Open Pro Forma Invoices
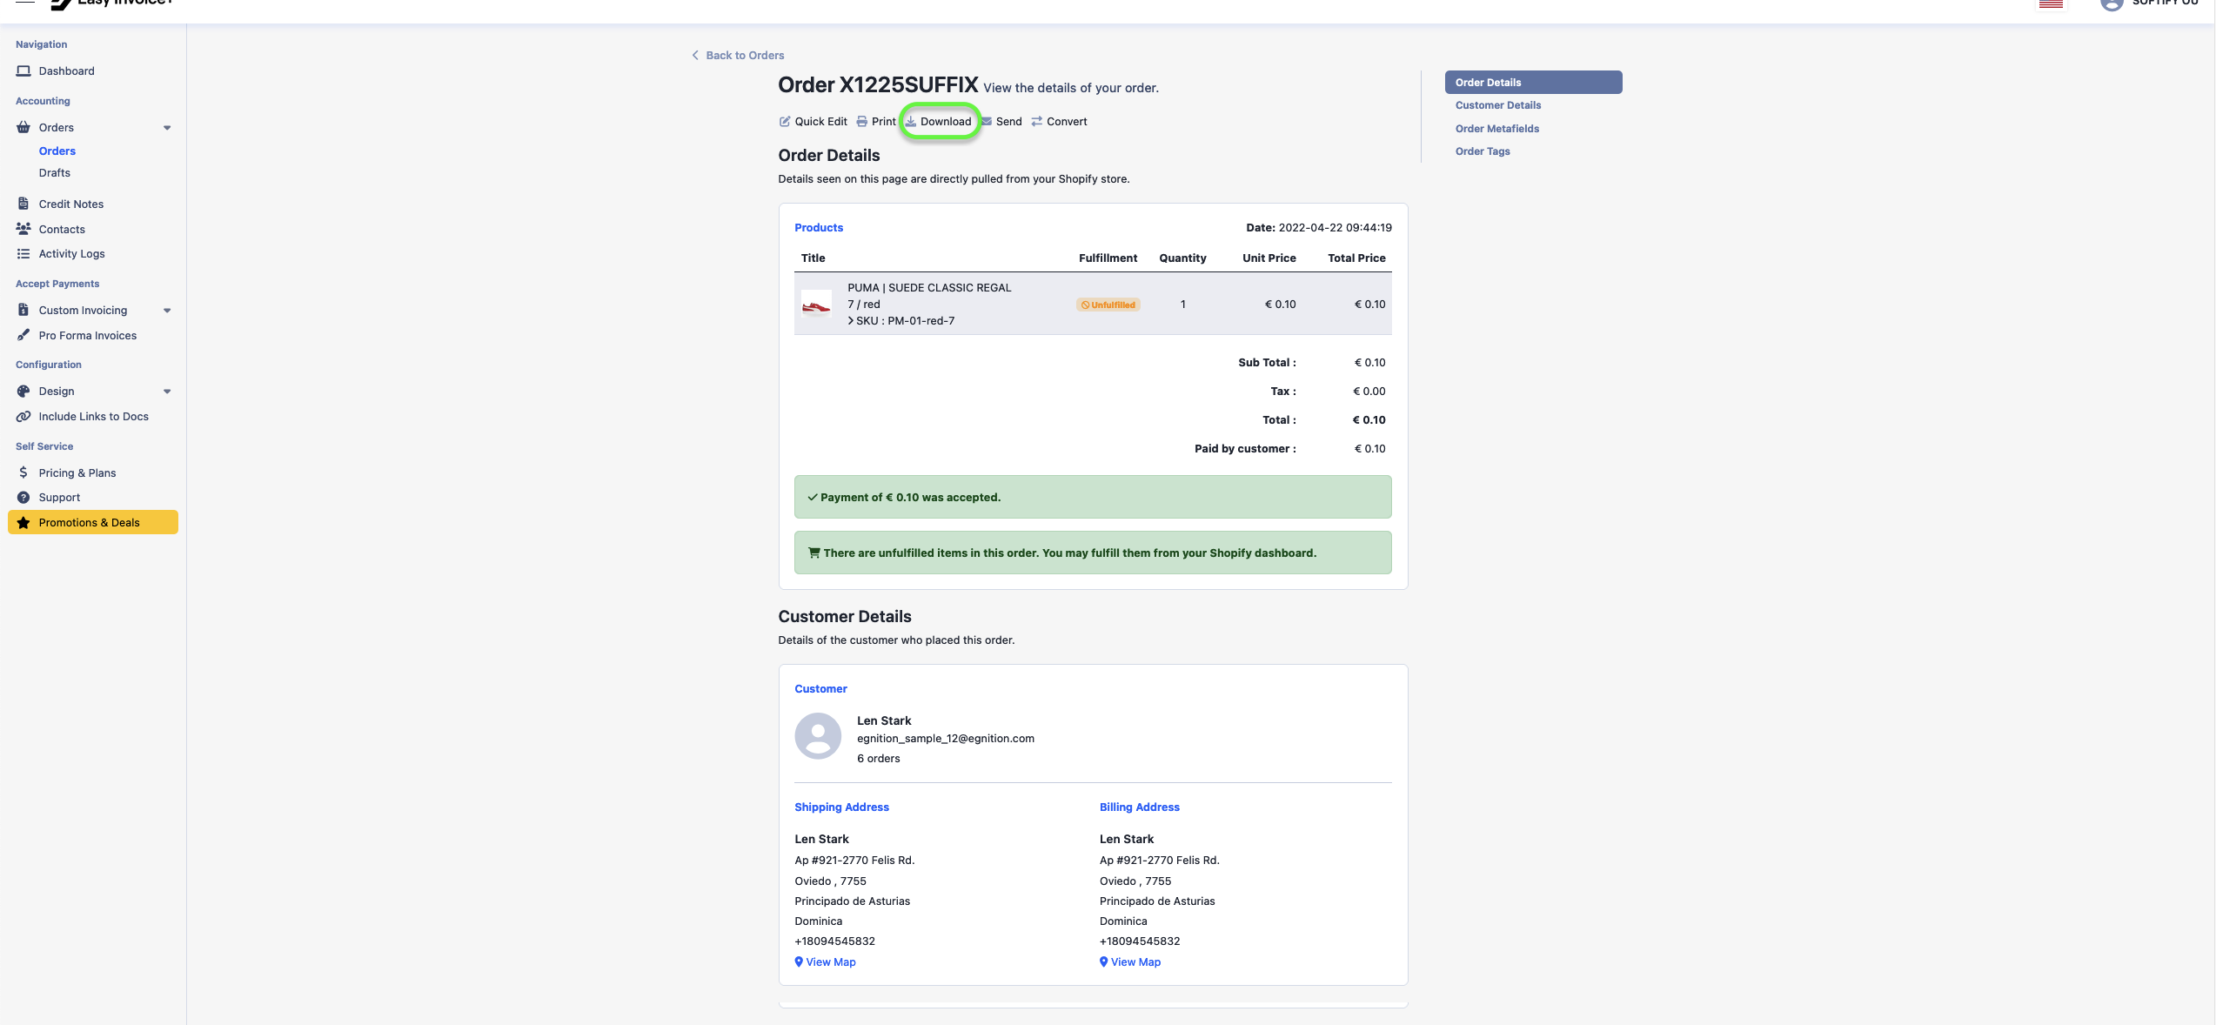The width and height of the screenshot is (2216, 1025). click(87, 335)
